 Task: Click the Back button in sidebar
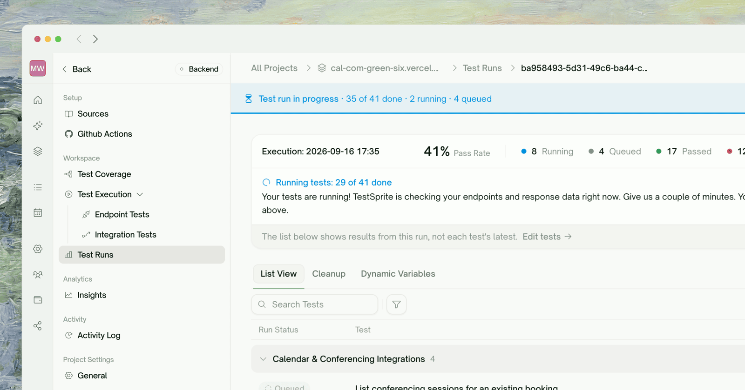pos(77,69)
